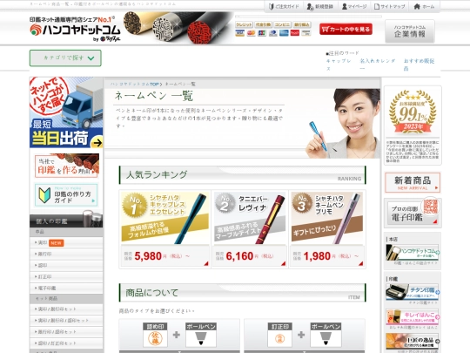Click the 人気ランキング section heading
The image size is (470, 353).
pos(157,174)
